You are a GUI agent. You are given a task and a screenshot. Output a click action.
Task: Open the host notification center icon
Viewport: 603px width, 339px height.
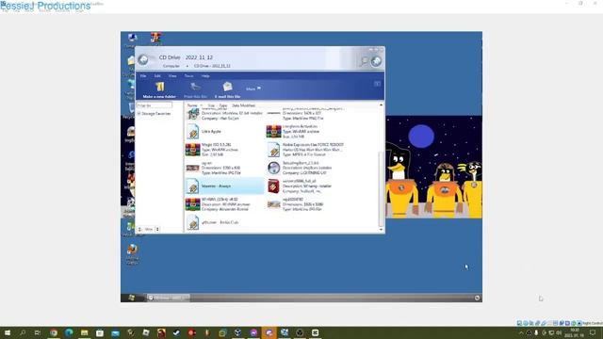click(593, 332)
